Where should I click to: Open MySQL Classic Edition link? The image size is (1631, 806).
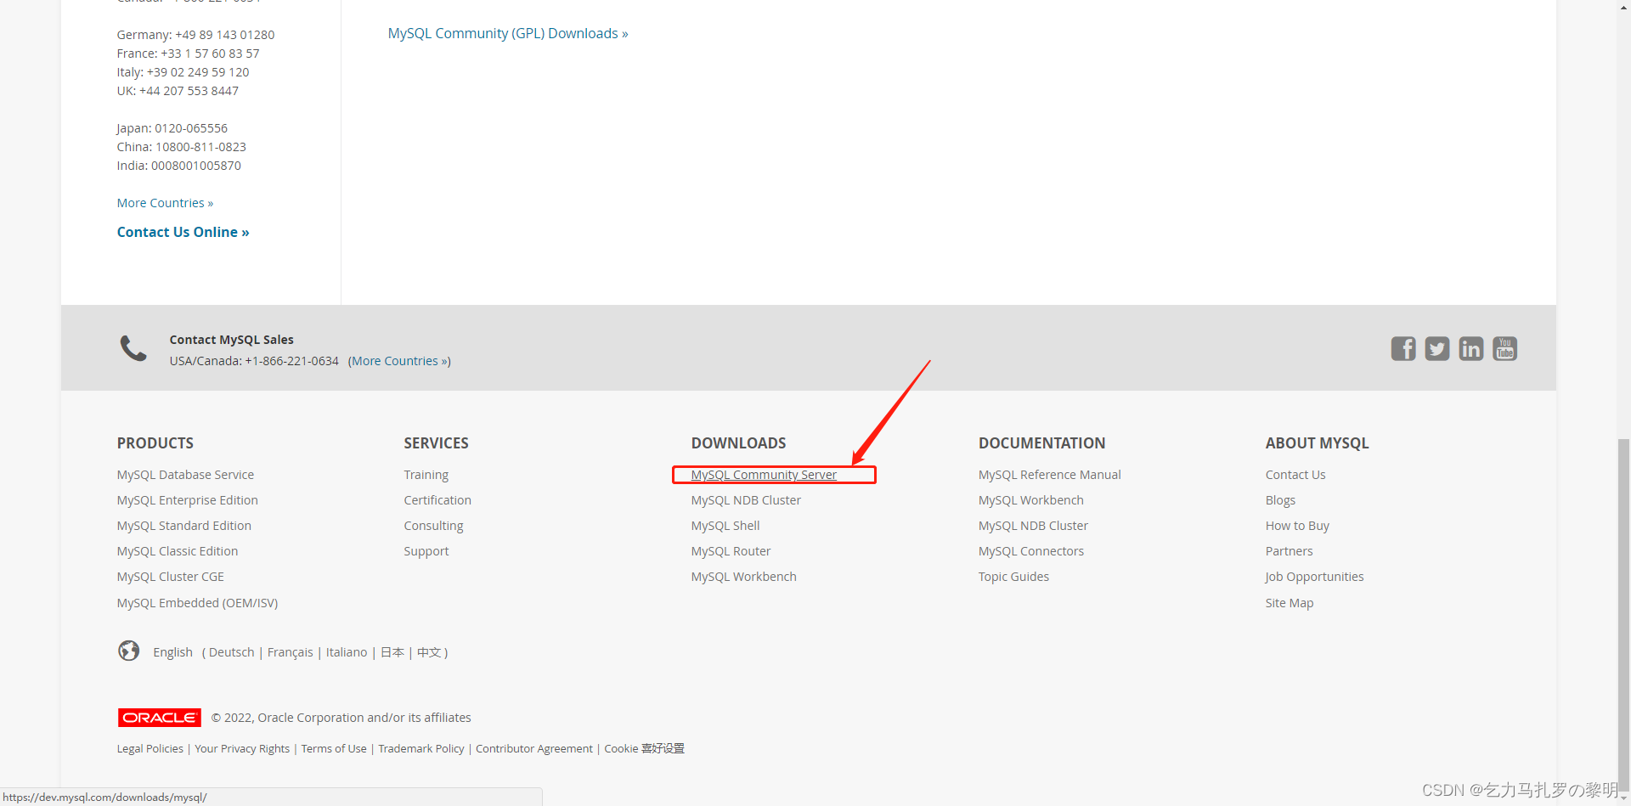click(x=178, y=551)
